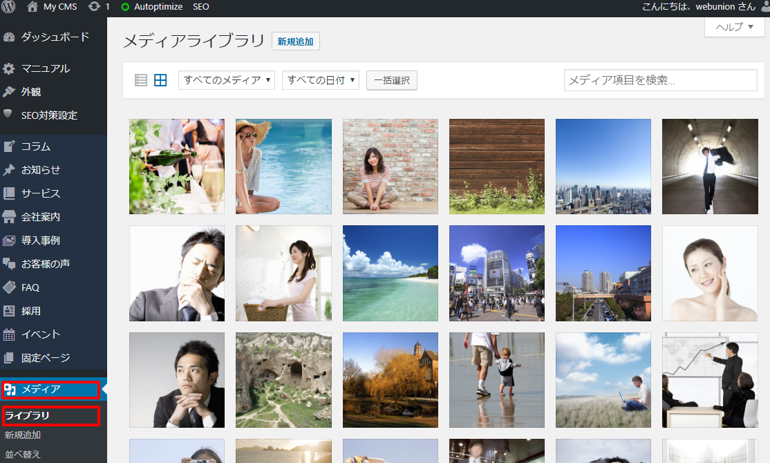Image resolution: width=770 pixels, height=463 pixels.
Task: Select city skyline under blue sky thumbnail
Action: tap(603, 167)
